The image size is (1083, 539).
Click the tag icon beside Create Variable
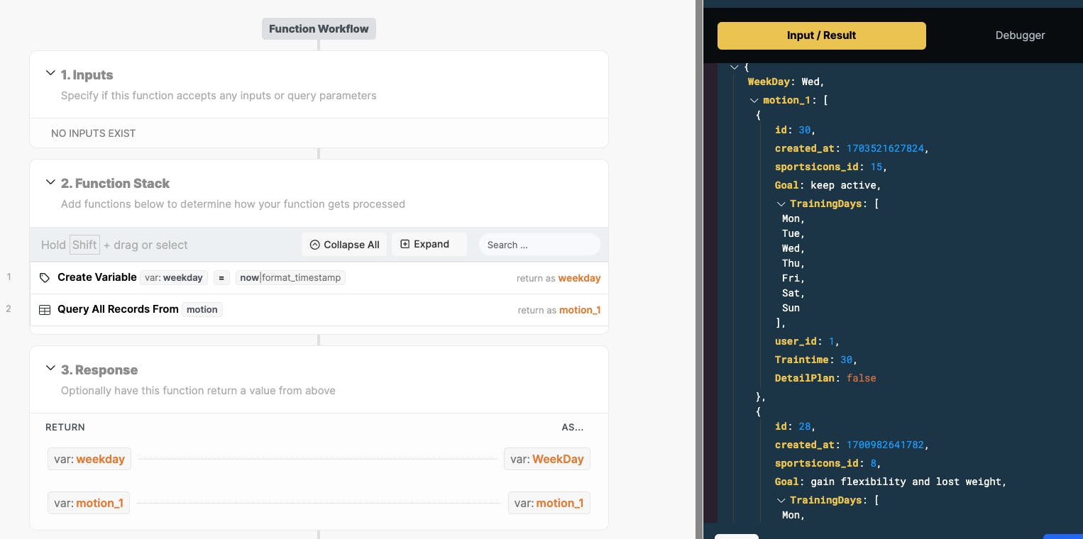pos(45,278)
